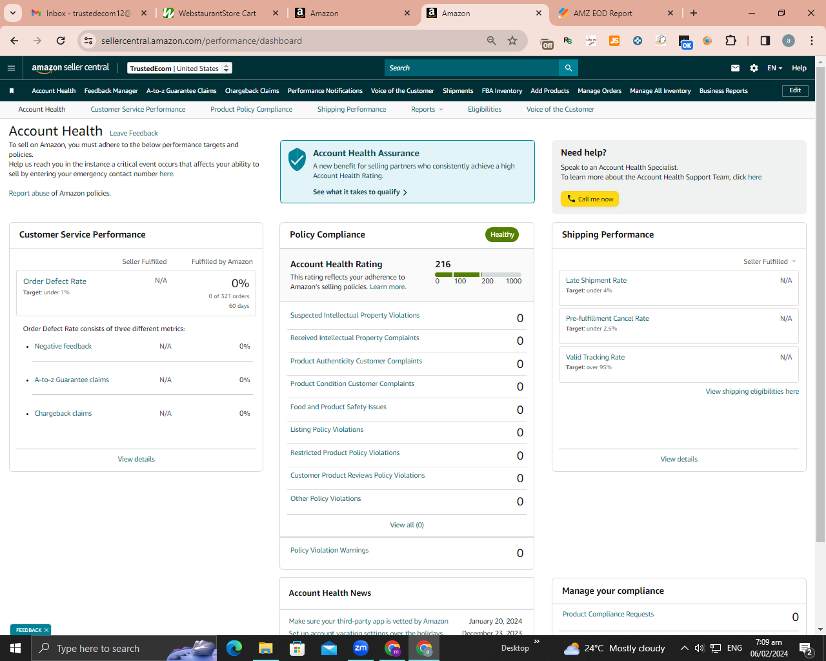
Task: Open the Windows Start menu
Action: coord(15,648)
